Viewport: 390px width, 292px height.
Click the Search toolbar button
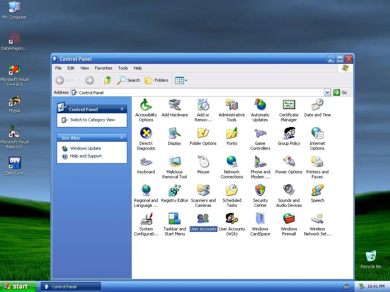pyautogui.click(x=129, y=80)
